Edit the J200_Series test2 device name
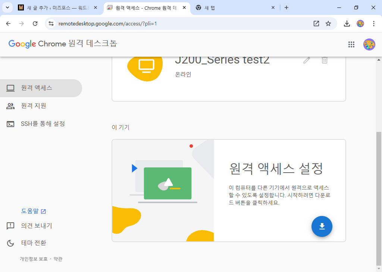 307,60
